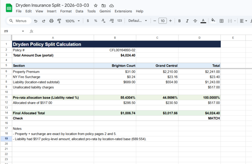Format as currency with dollar icon
The height and width of the screenshot is (164, 252).
[88, 21]
